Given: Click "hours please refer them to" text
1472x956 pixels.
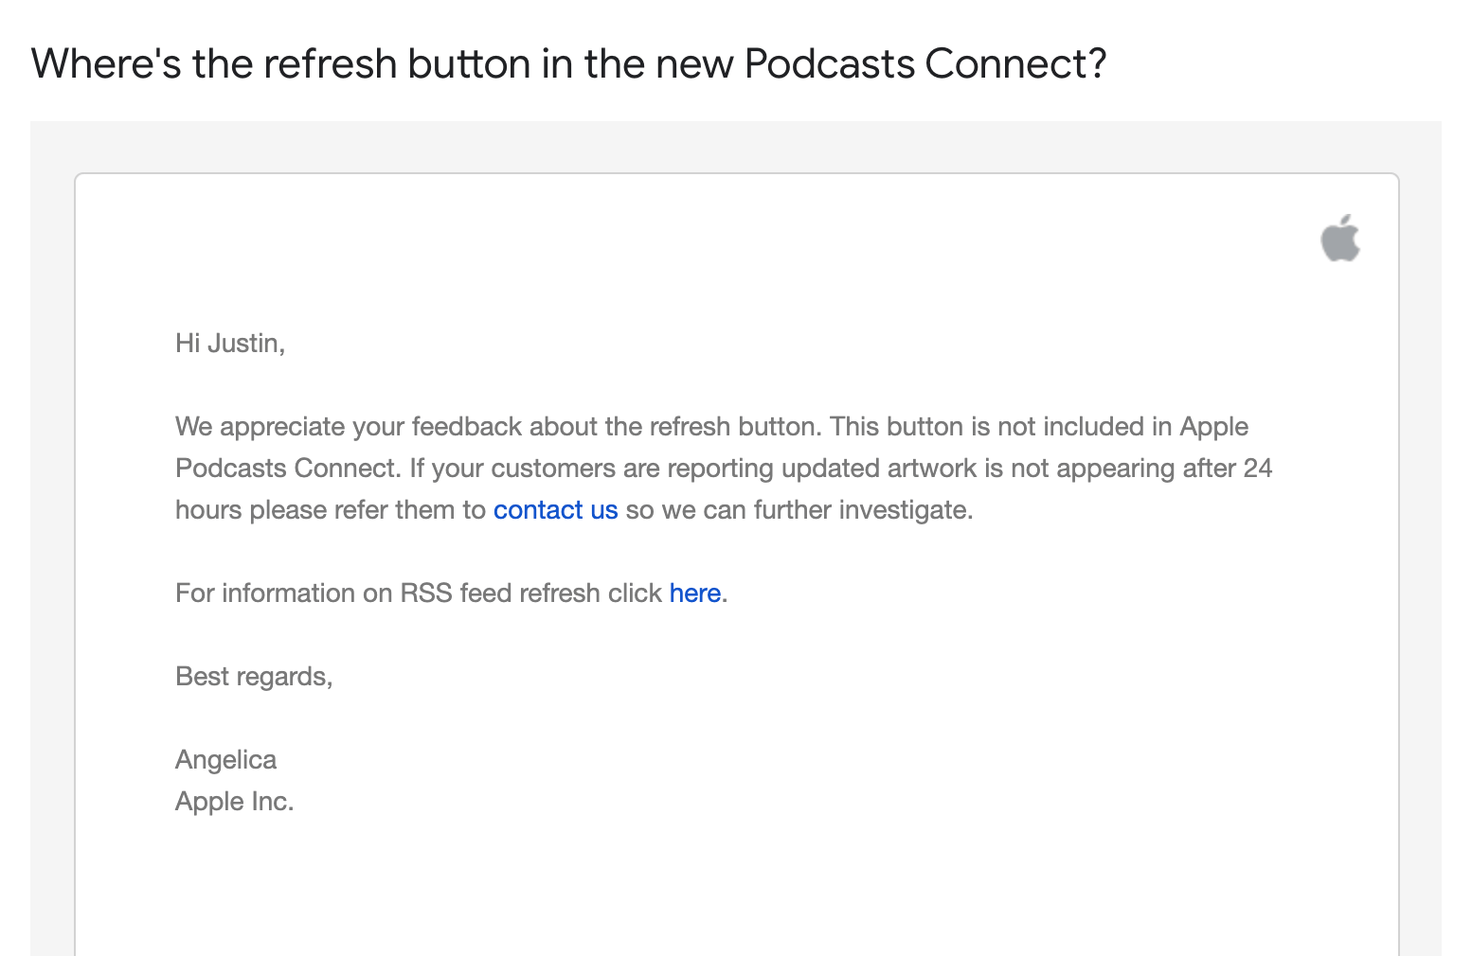Looking at the screenshot, I should [x=330, y=510].
